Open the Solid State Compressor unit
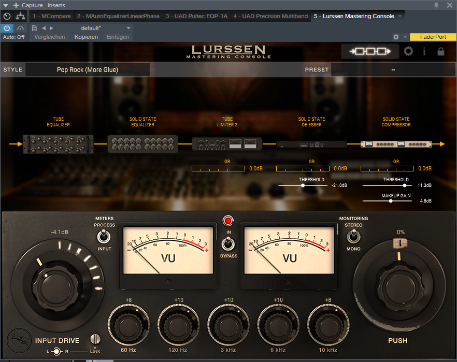Viewport: 457px width, 362px height. 396,144
